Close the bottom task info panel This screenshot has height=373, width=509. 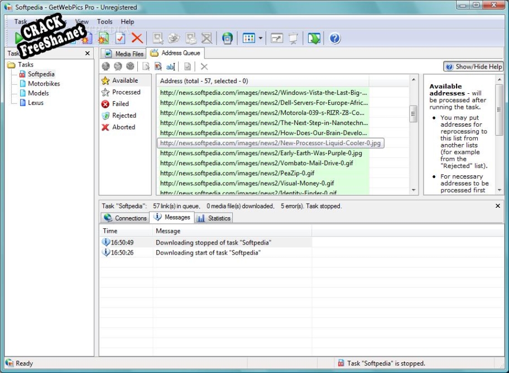pos(498,206)
